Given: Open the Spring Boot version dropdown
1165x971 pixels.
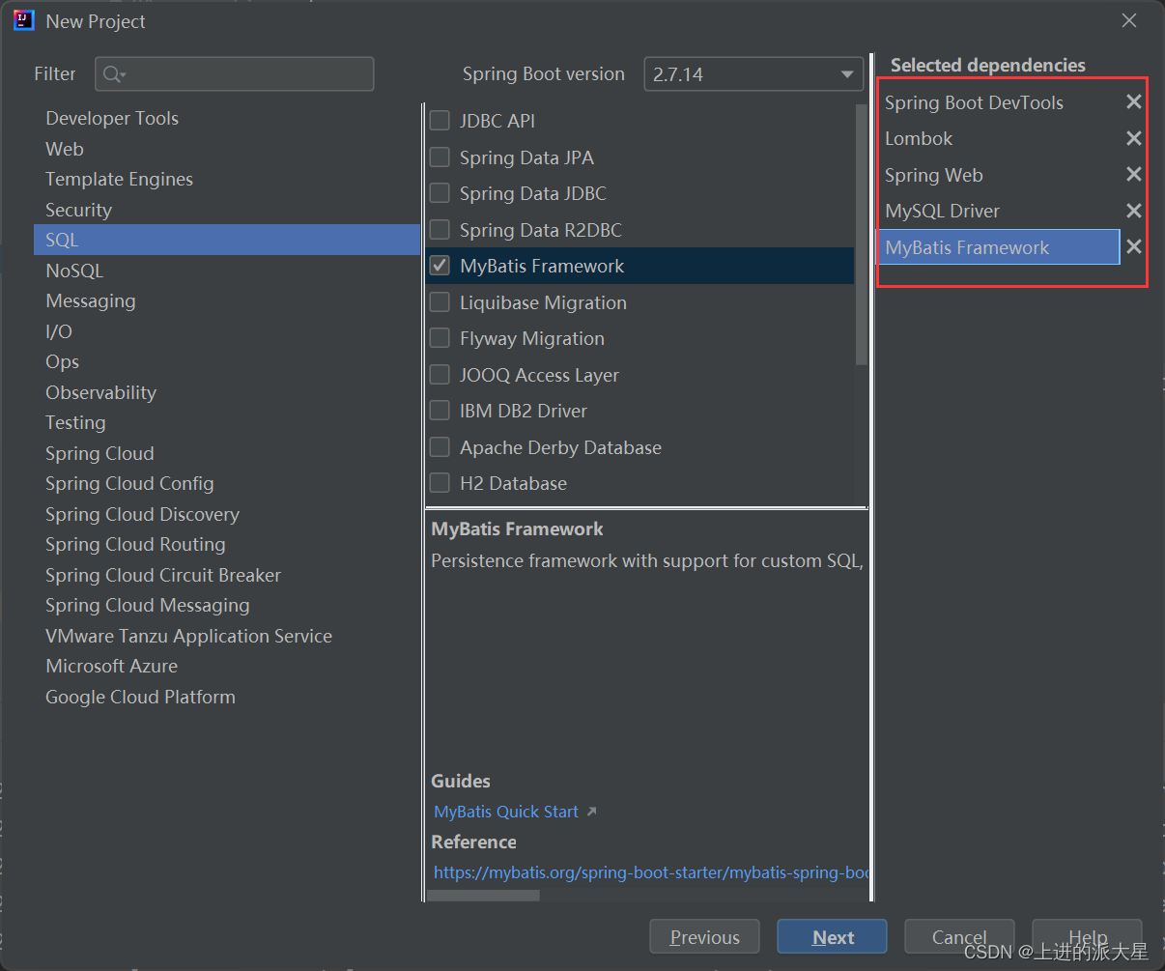Looking at the screenshot, I should click(x=753, y=74).
